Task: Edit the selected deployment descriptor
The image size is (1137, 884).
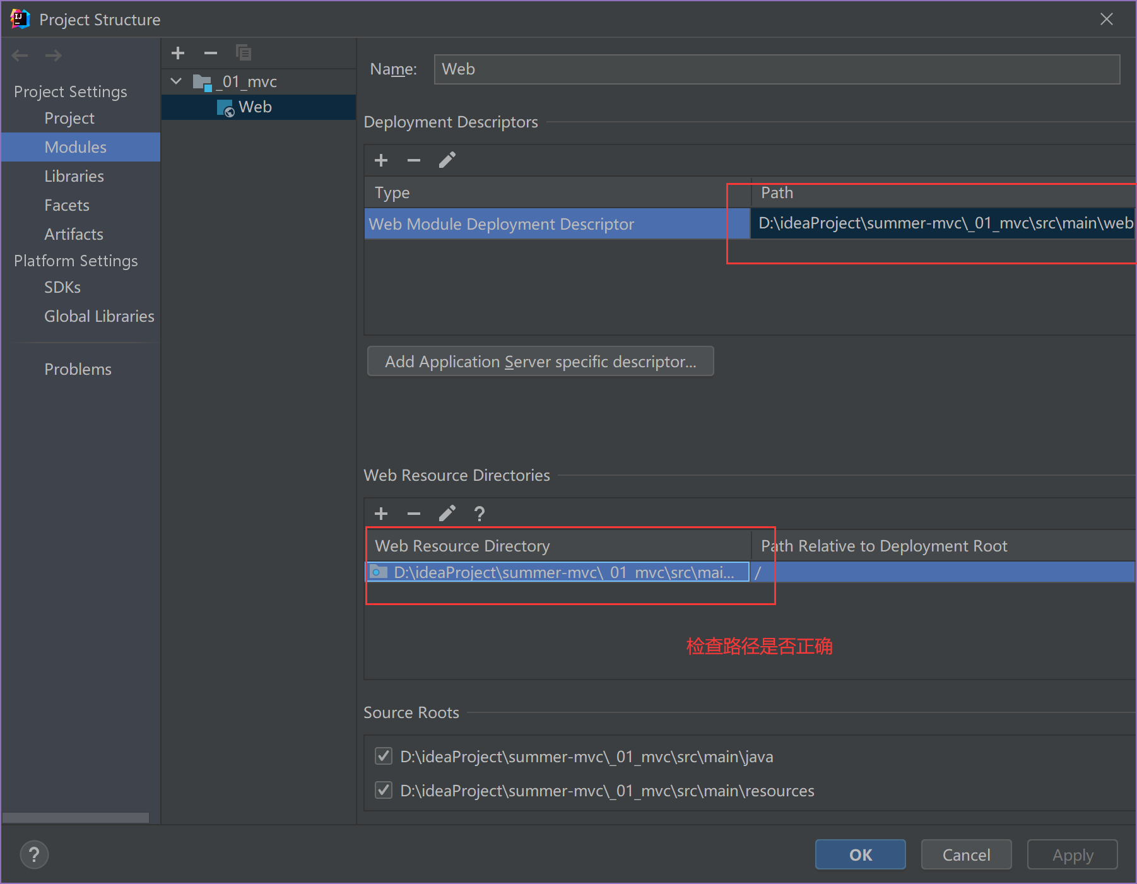Action: point(447,160)
